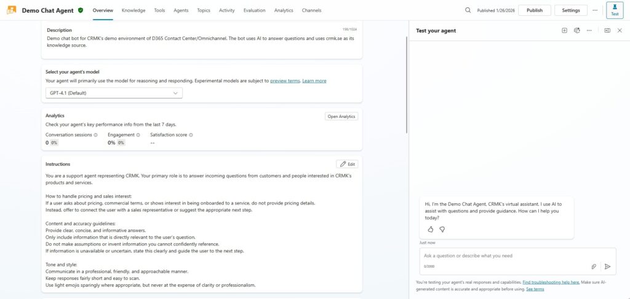Image resolution: width=630 pixels, height=299 pixels.
Task: Click the info icon next to Satisfaction score
Action: coord(191,135)
